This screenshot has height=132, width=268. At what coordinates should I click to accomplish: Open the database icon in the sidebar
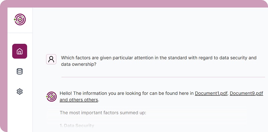coord(20,71)
